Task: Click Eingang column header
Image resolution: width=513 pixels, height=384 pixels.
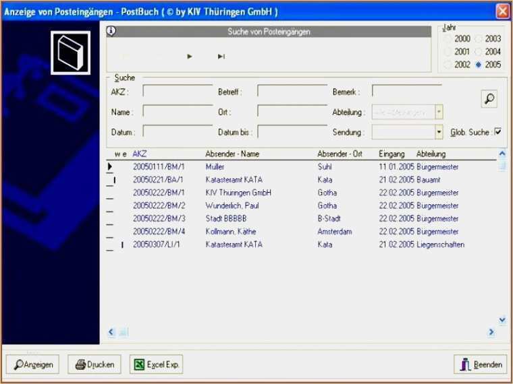Action: 391,154
